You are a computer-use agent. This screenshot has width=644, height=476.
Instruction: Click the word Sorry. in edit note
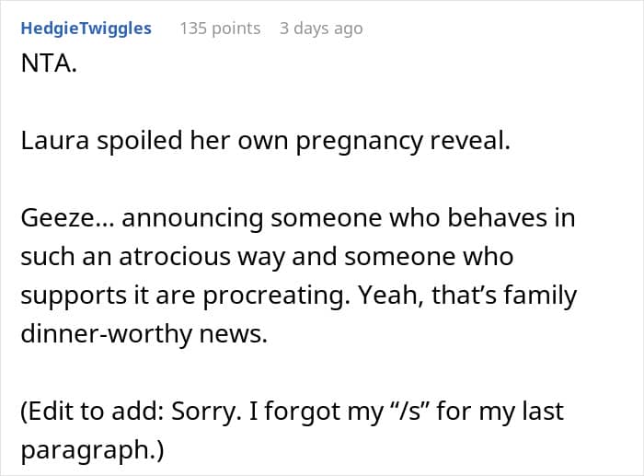206,412
